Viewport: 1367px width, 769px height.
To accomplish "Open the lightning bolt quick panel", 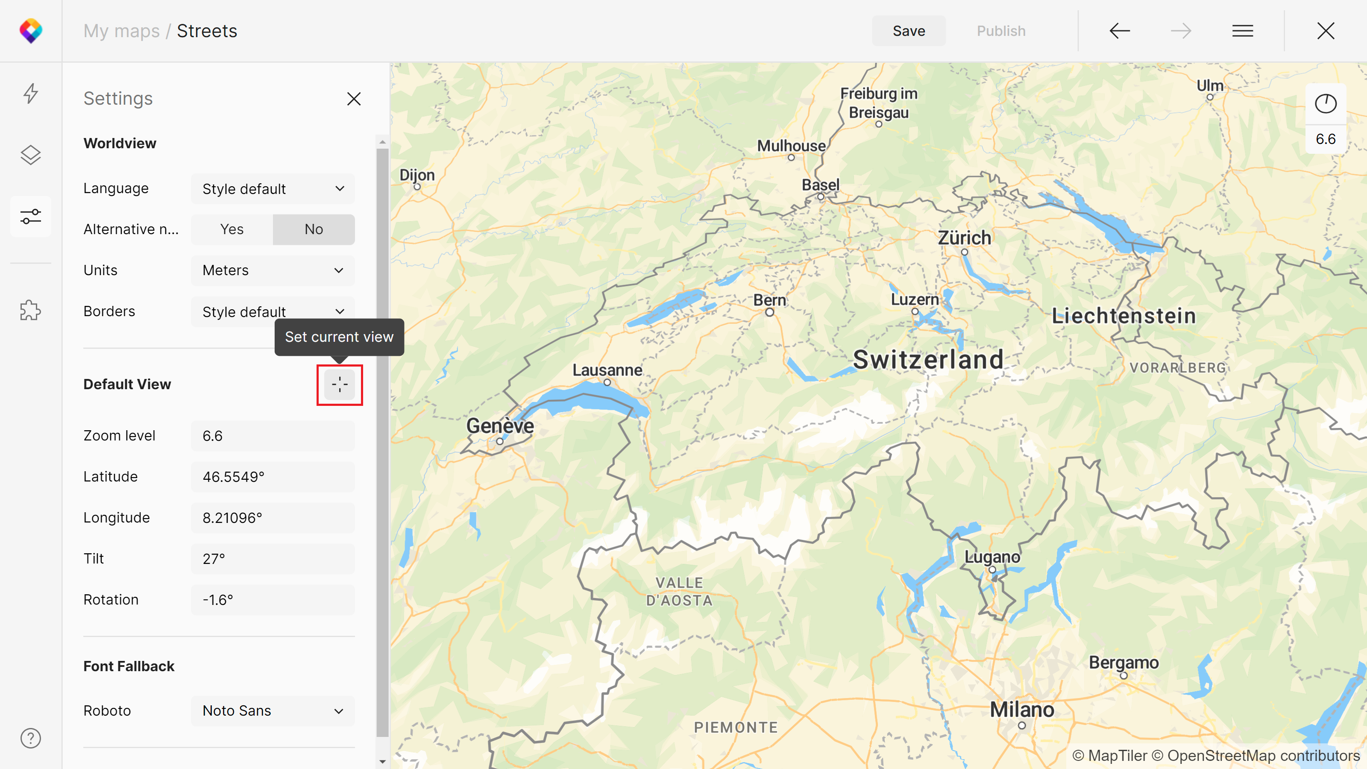I will [31, 94].
